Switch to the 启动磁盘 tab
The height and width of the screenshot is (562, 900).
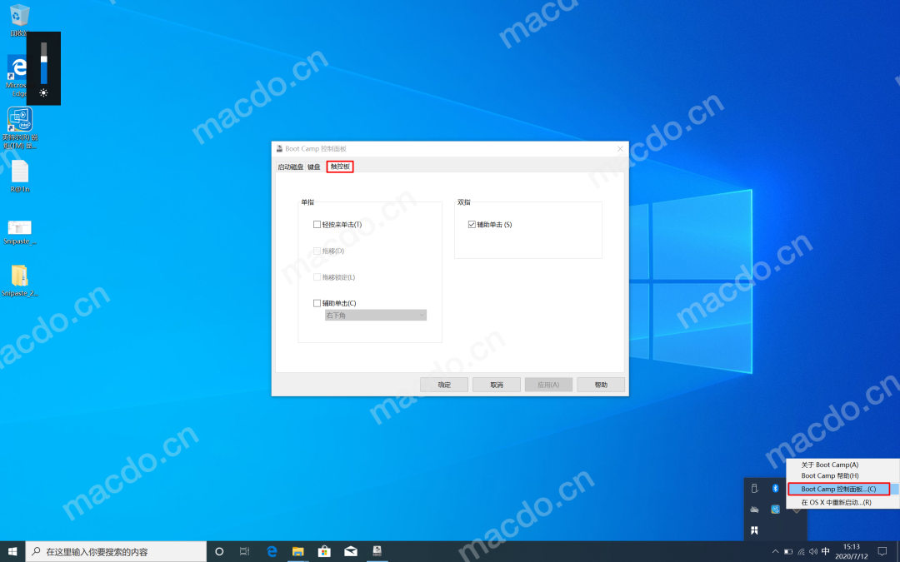click(291, 167)
